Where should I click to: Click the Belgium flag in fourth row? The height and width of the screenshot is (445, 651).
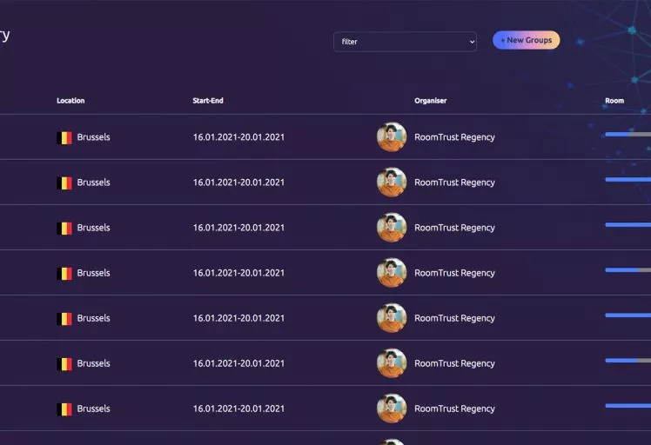click(x=64, y=273)
